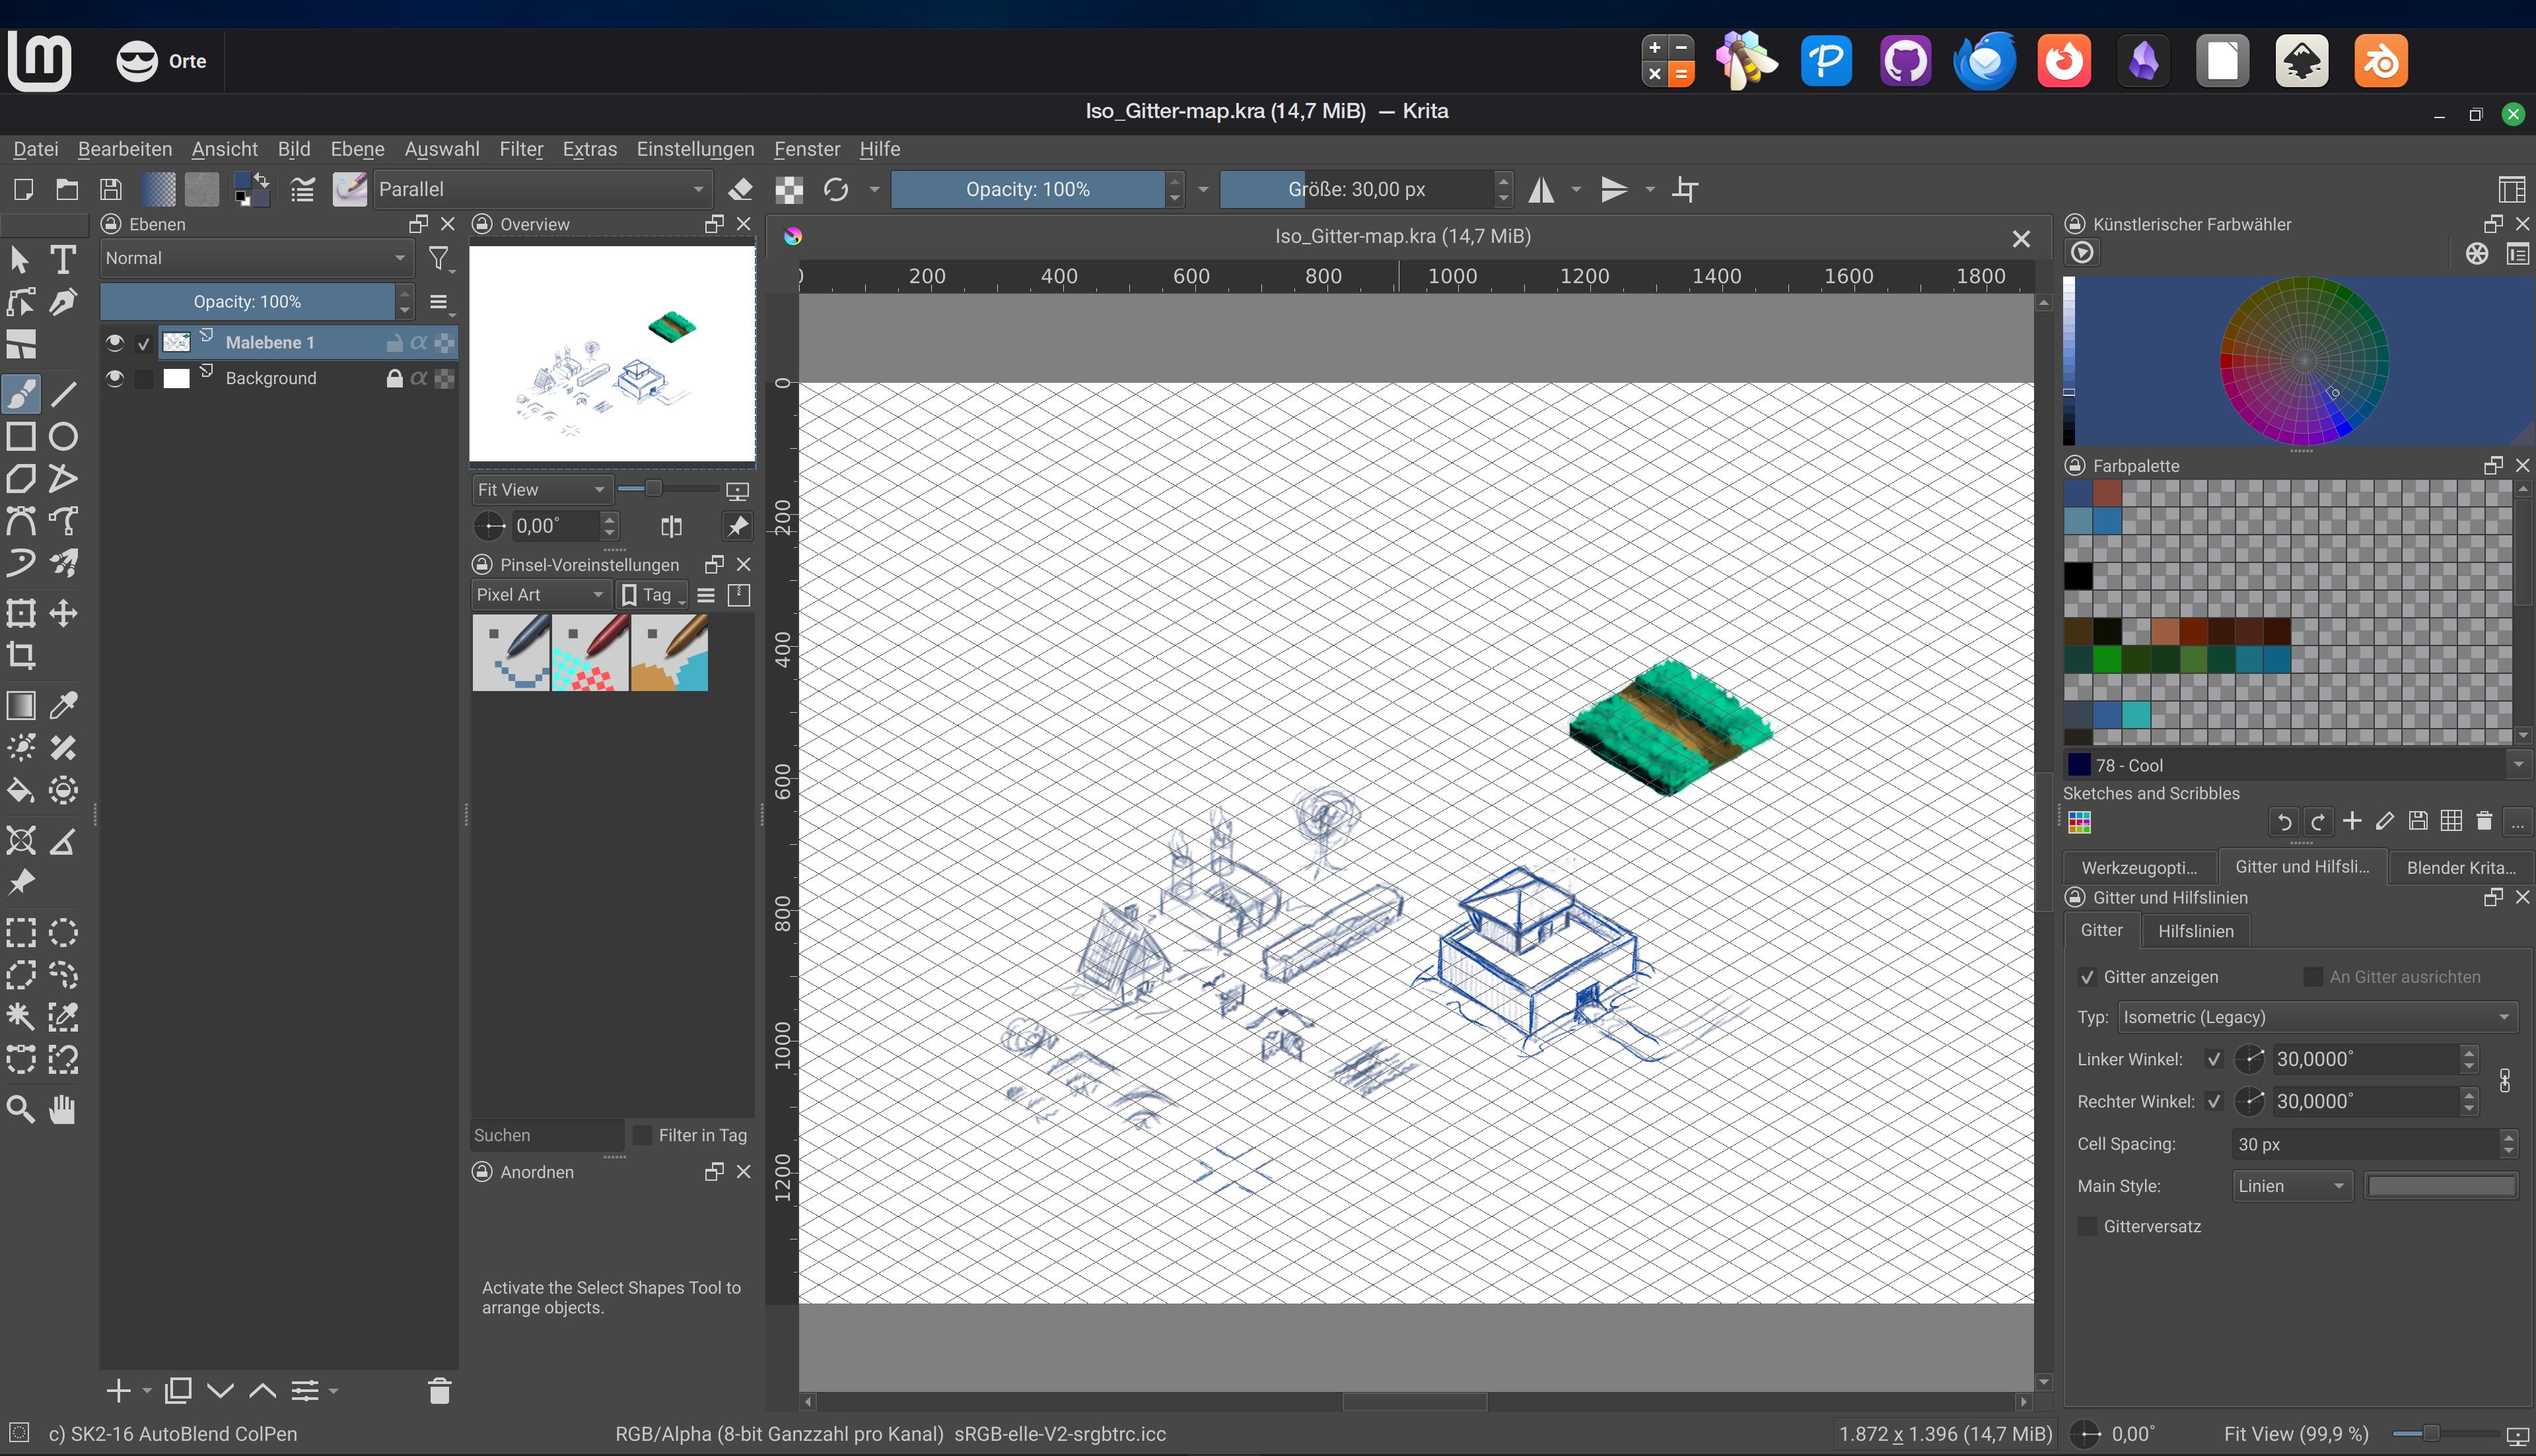Enable An Gitter ausrichten checkbox
Viewport: 2536px width, 1456px height.
pyautogui.click(x=2313, y=977)
